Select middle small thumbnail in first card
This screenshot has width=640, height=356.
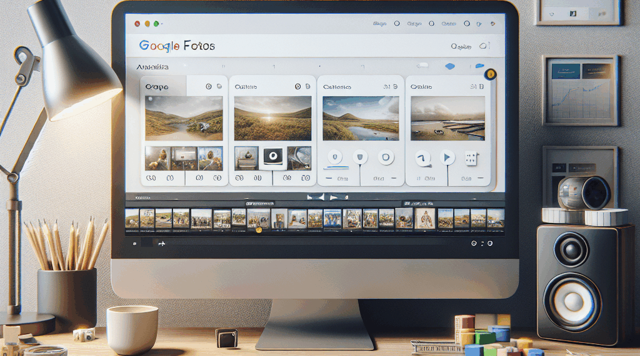pyautogui.click(x=184, y=159)
